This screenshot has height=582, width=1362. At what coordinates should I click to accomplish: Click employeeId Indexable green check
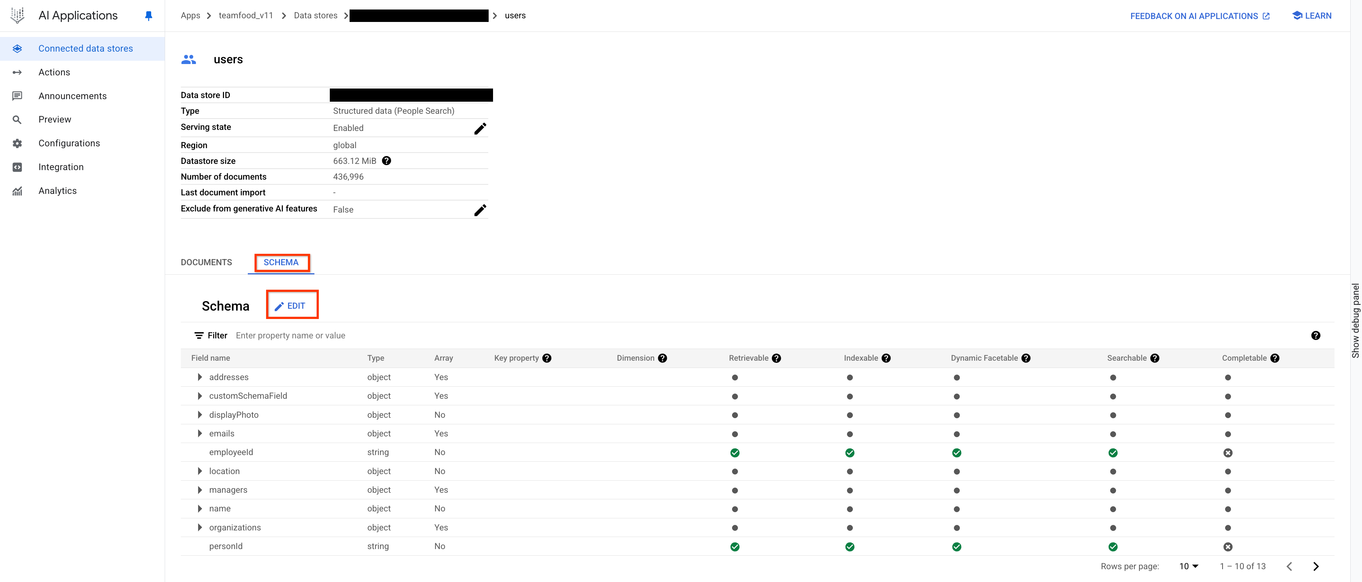[x=850, y=453]
